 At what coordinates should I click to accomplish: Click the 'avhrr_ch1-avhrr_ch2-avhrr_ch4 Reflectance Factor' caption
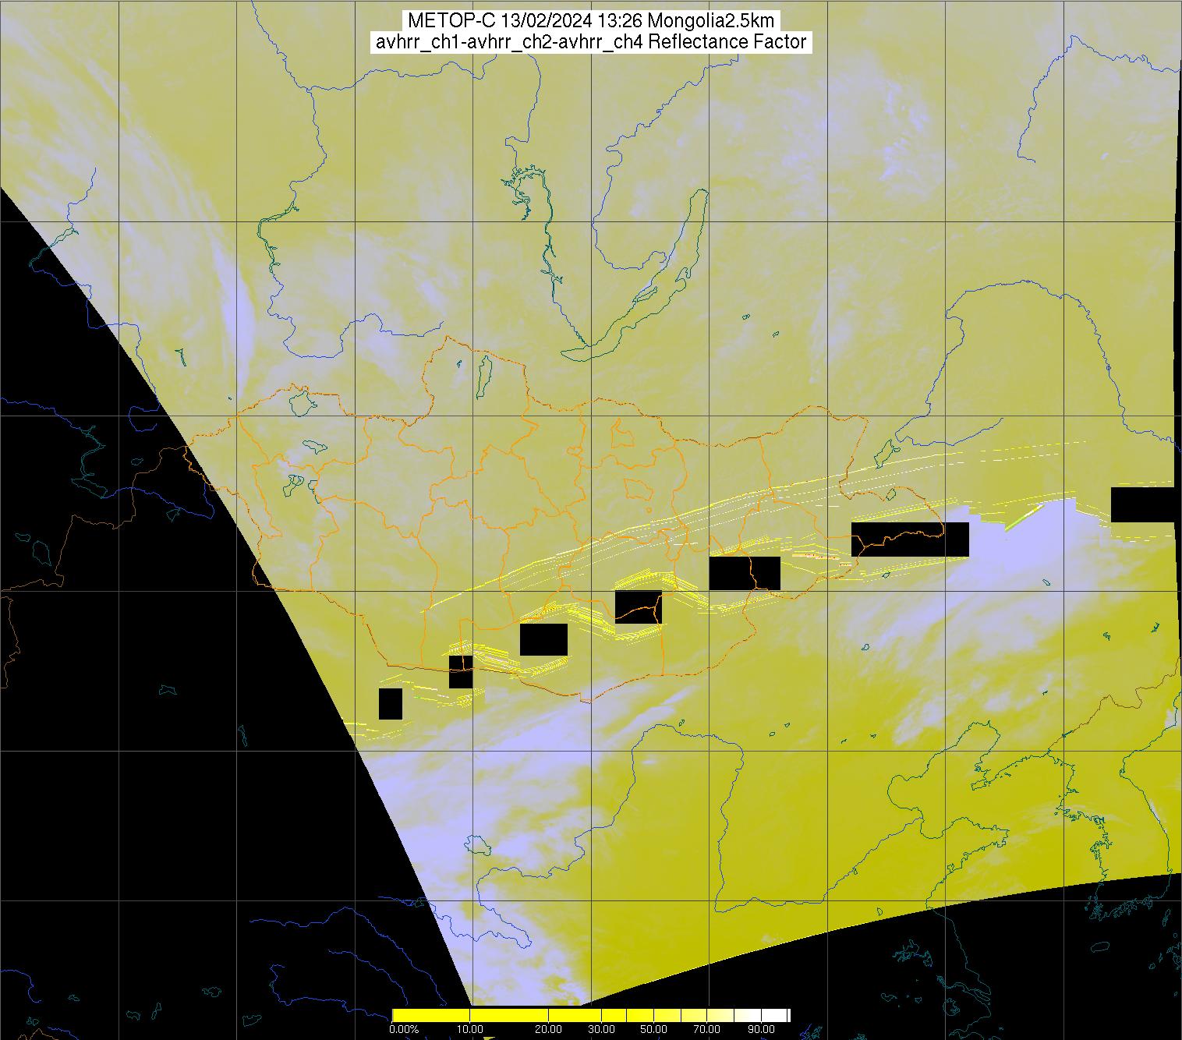(591, 42)
